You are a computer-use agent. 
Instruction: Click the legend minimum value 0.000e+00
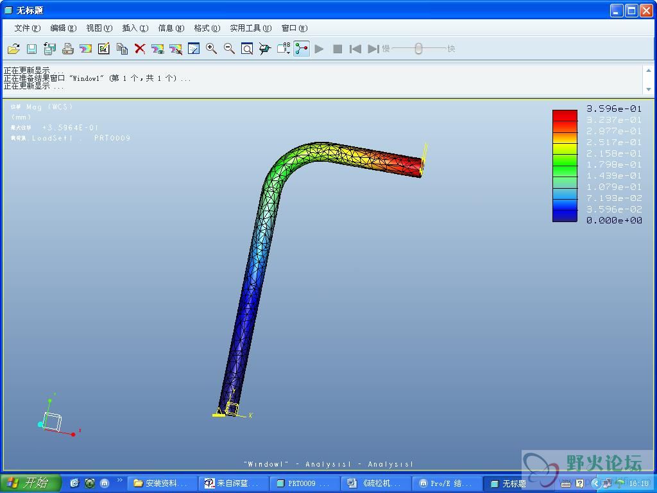[x=614, y=220]
